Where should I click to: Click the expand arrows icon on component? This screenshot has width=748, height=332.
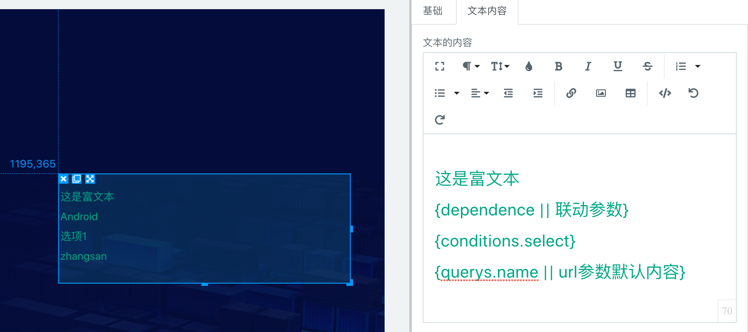[90, 179]
